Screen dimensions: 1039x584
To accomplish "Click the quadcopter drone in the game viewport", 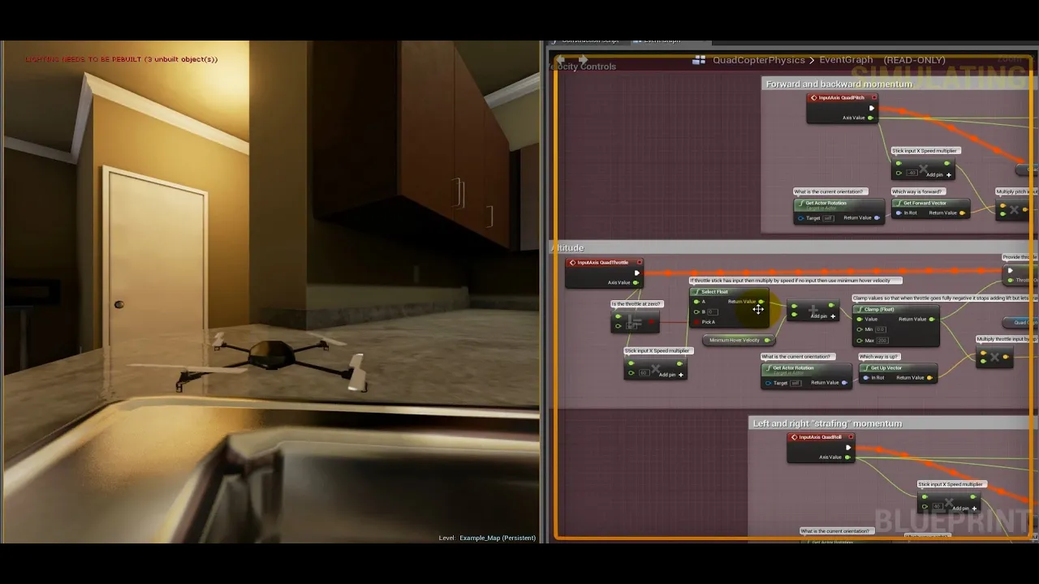I will [270, 362].
